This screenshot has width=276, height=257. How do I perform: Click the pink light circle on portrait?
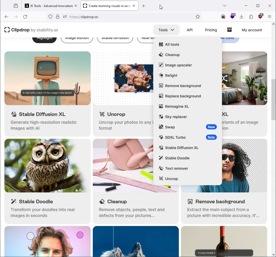click(80, 235)
